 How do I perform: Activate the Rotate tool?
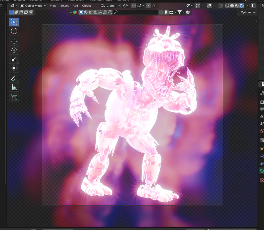click(14, 50)
